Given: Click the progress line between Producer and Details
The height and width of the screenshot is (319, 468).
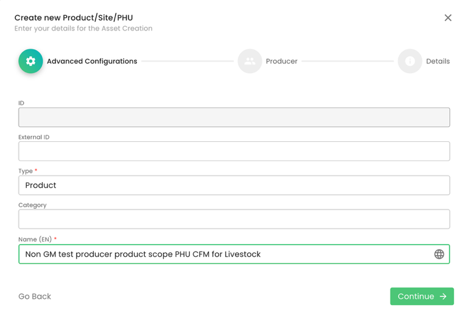Looking at the screenshot, I should tap(348, 61).
